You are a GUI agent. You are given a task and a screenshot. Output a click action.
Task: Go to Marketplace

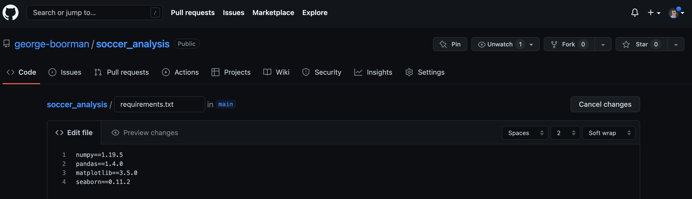pyautogui.click(x=273, y=13)
